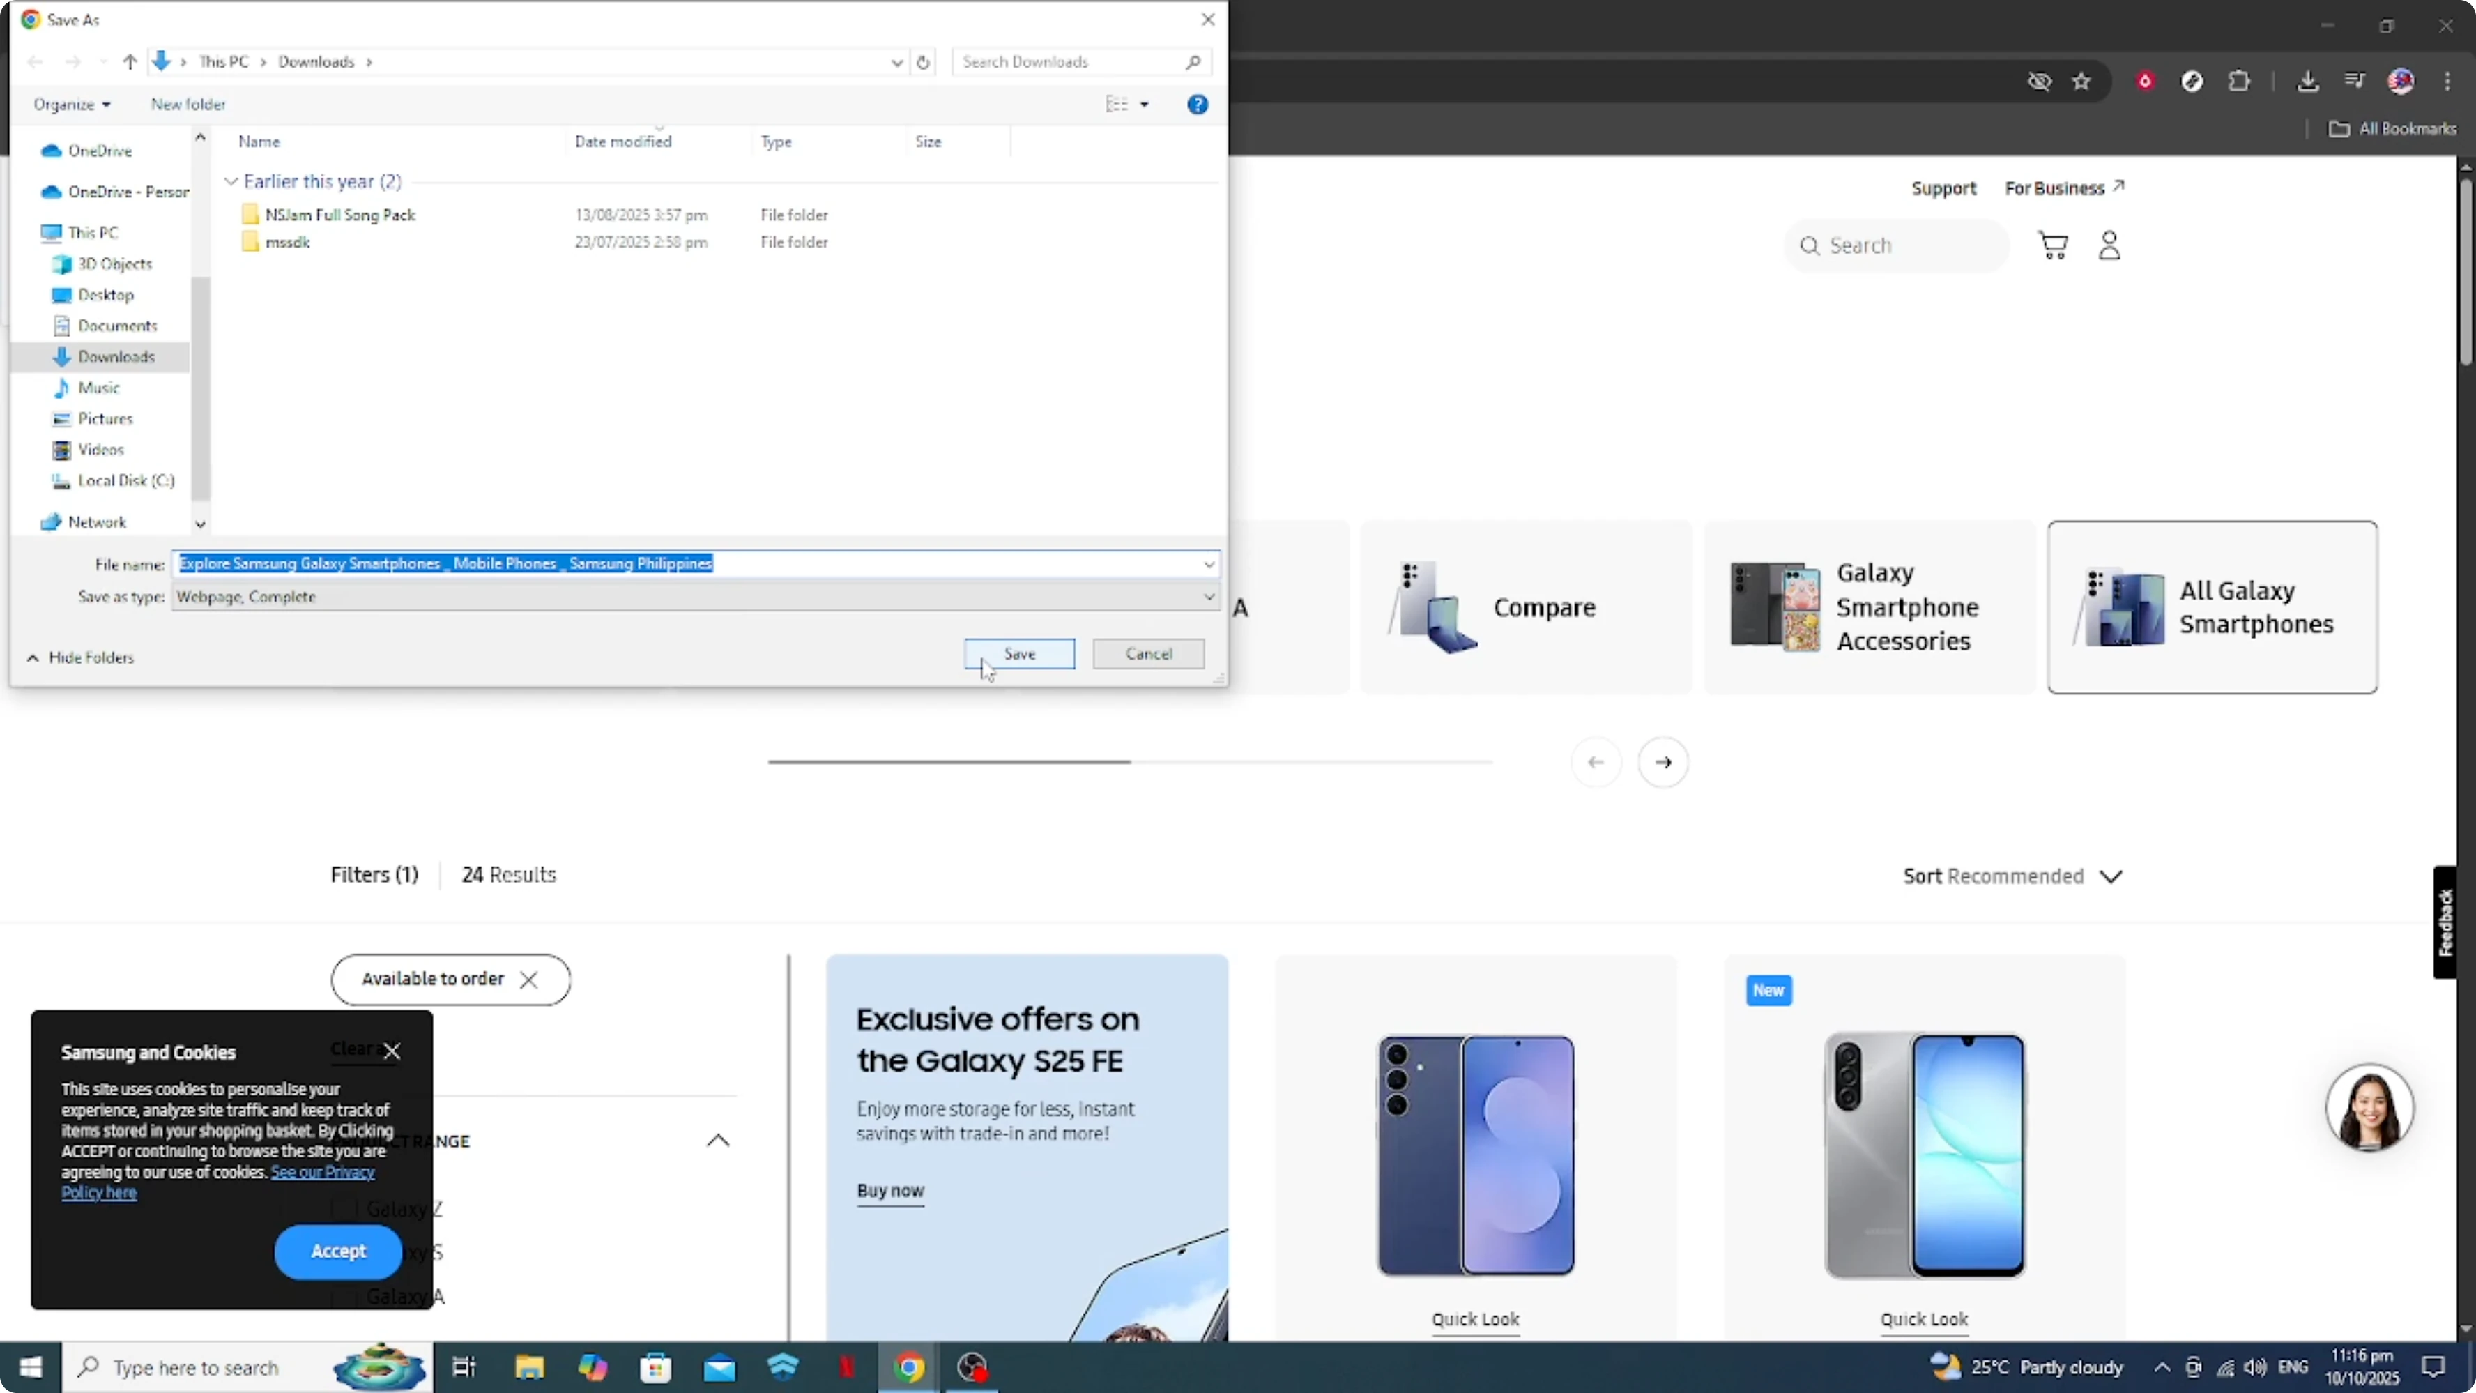Screen dimensions: 2476x1393
Task: Open the Support link on Samsung page
Action: click(x=1943, y=188)
